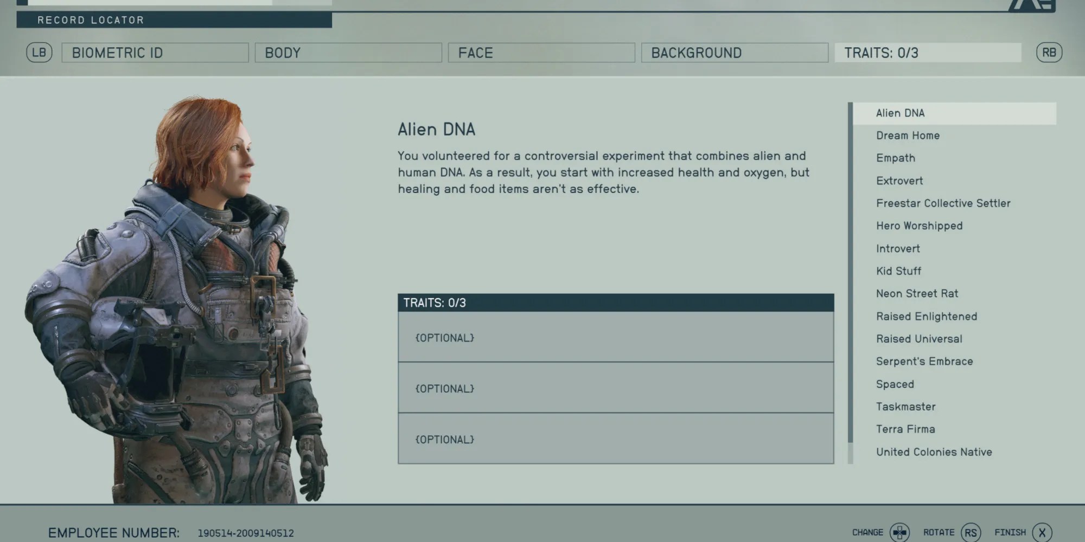The image size is (1085, 542).
Task: Click the Rotate label
Action: [939, 532]
